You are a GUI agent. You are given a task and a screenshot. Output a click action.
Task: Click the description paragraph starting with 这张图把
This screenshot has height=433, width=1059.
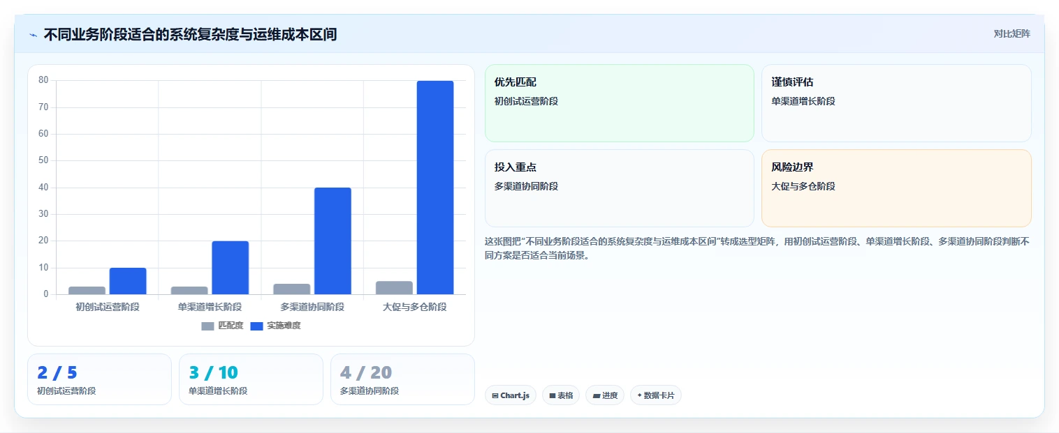tap(757, 248)
